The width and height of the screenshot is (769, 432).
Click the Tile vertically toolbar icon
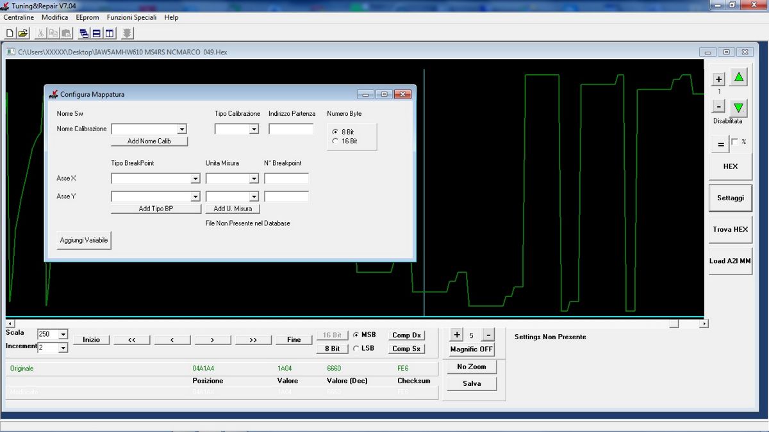click(109, 33)
